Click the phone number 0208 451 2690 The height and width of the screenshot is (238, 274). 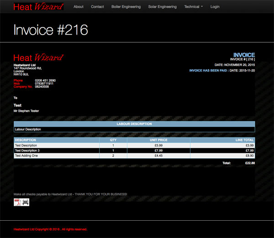point(45,81)
